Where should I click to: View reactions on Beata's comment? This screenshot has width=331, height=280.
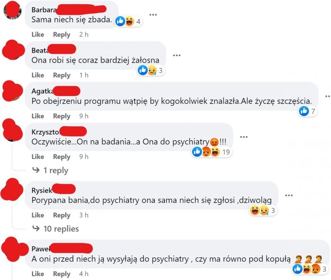151,70
